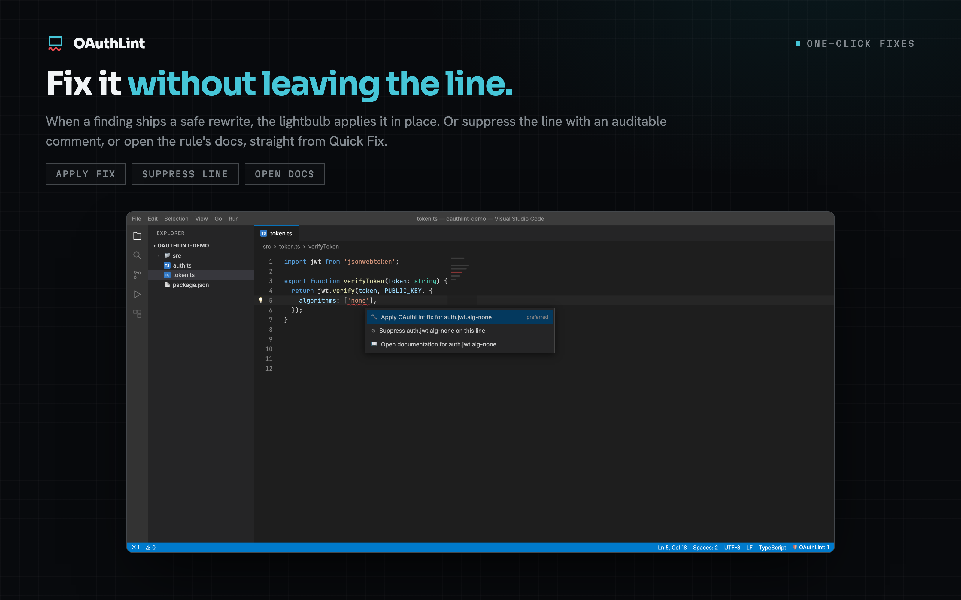Open auth.ts in the explorer
Screen dimensions: 961x600
[201, 265]
